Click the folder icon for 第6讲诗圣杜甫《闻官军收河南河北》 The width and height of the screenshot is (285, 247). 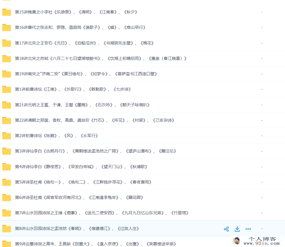tap(7, 198)
